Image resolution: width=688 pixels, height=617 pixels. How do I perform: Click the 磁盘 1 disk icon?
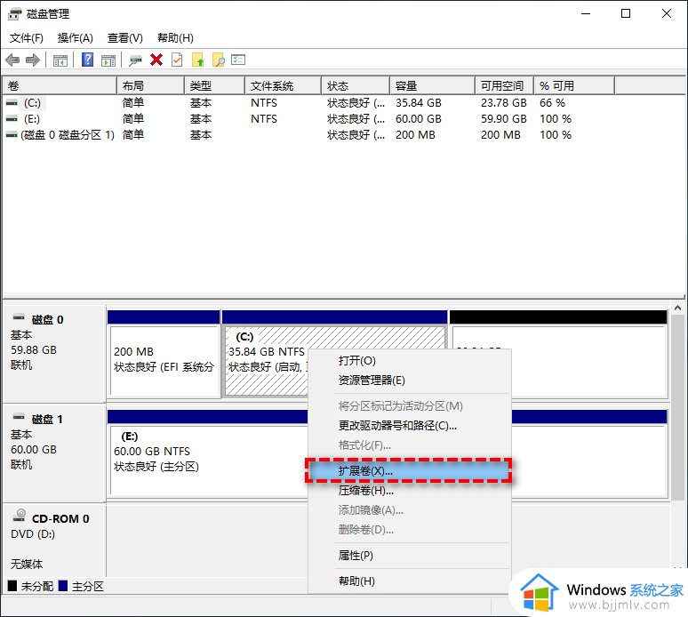pyautogui.click(x=19, y=417)
